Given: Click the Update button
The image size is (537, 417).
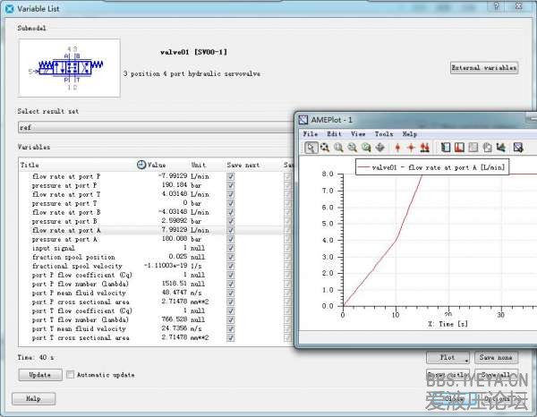Looking at the screenshot, I should (x=39, y=375).
